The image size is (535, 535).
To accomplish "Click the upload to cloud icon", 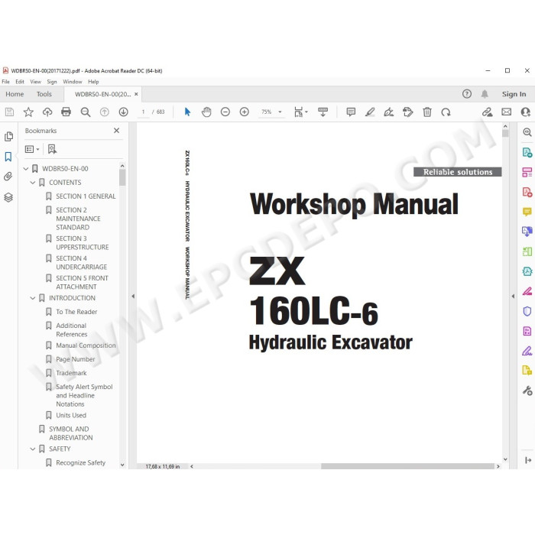I will [x=47, y=112].
